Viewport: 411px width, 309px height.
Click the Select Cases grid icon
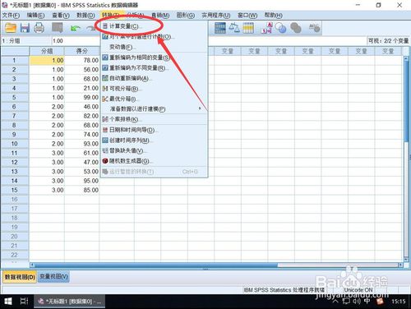(248, 28)
